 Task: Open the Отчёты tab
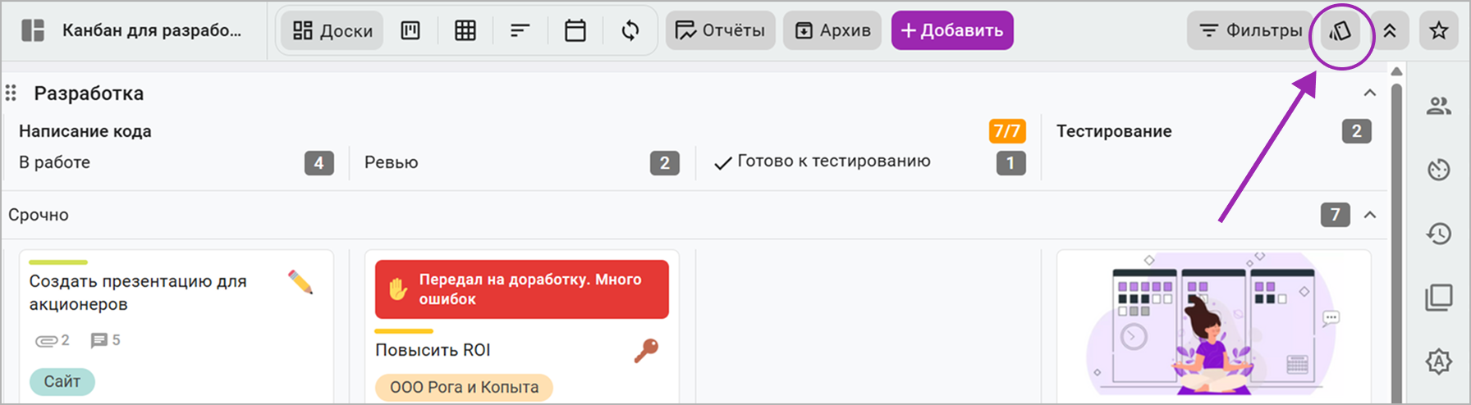720,31
